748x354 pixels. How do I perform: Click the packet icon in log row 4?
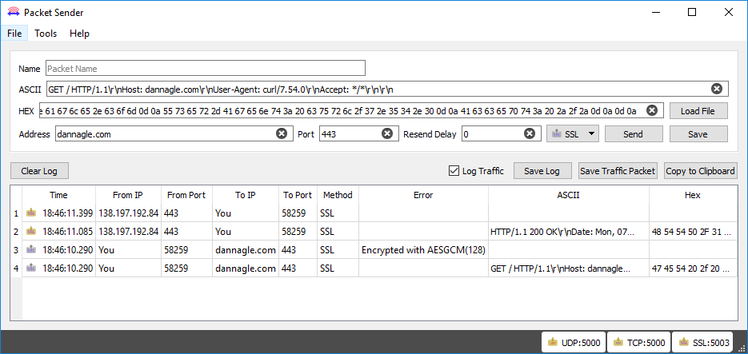(31, 268)
